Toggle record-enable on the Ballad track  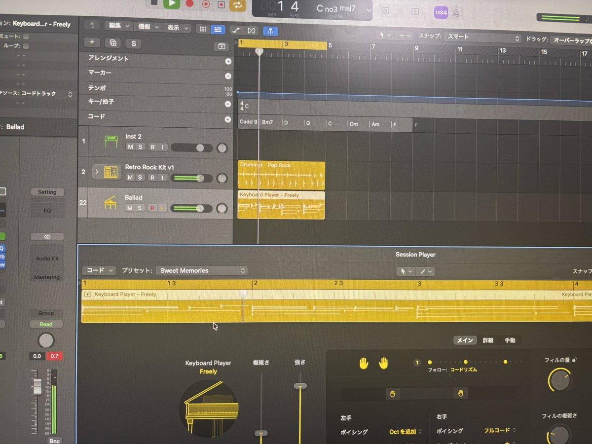coord(152,208)
